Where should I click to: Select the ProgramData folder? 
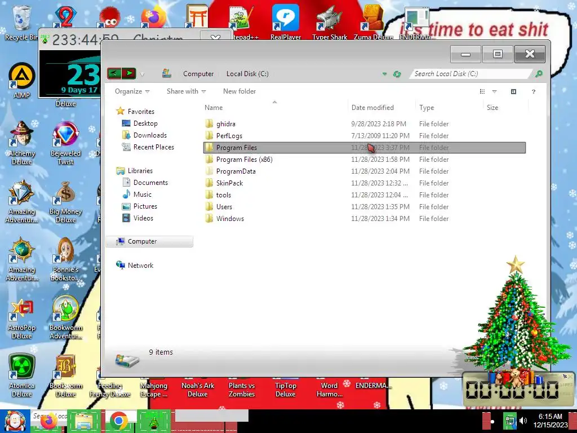[365, 171]
